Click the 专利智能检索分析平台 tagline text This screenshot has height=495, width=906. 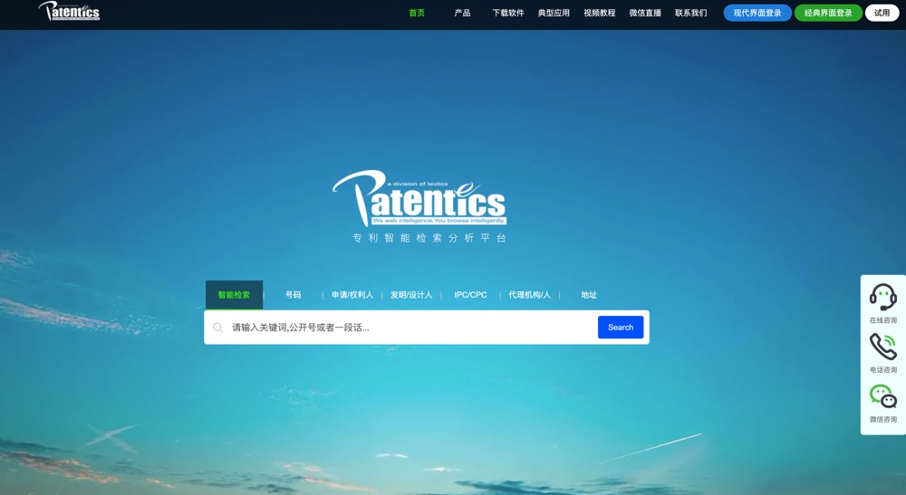(x=429, y=238)
